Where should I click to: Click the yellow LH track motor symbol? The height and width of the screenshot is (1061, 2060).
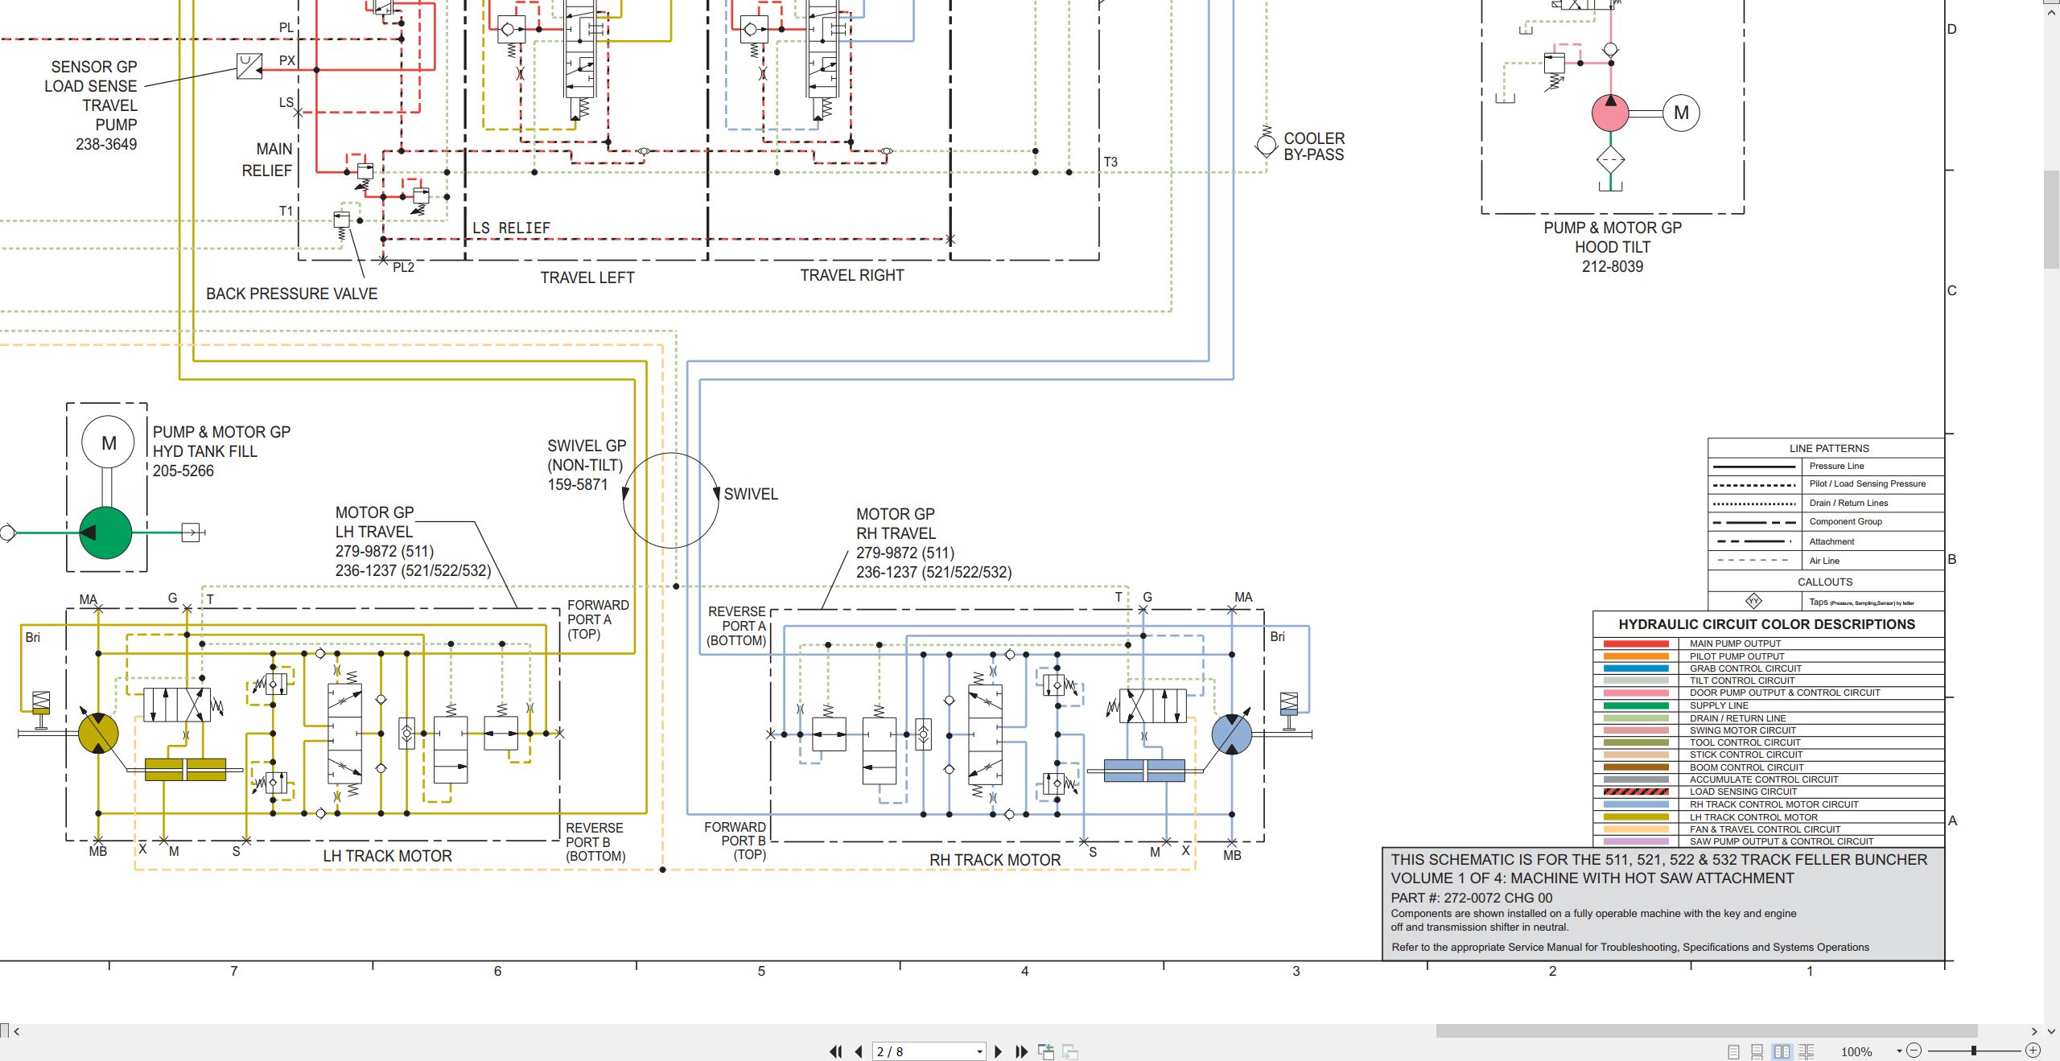click(x=98, y=733)
